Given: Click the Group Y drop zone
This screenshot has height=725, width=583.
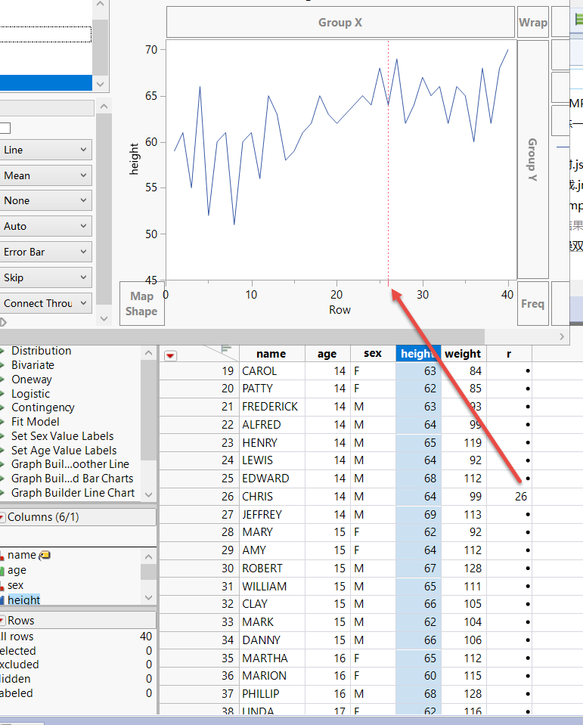Looking at the screenshot, I should point(532,160).
